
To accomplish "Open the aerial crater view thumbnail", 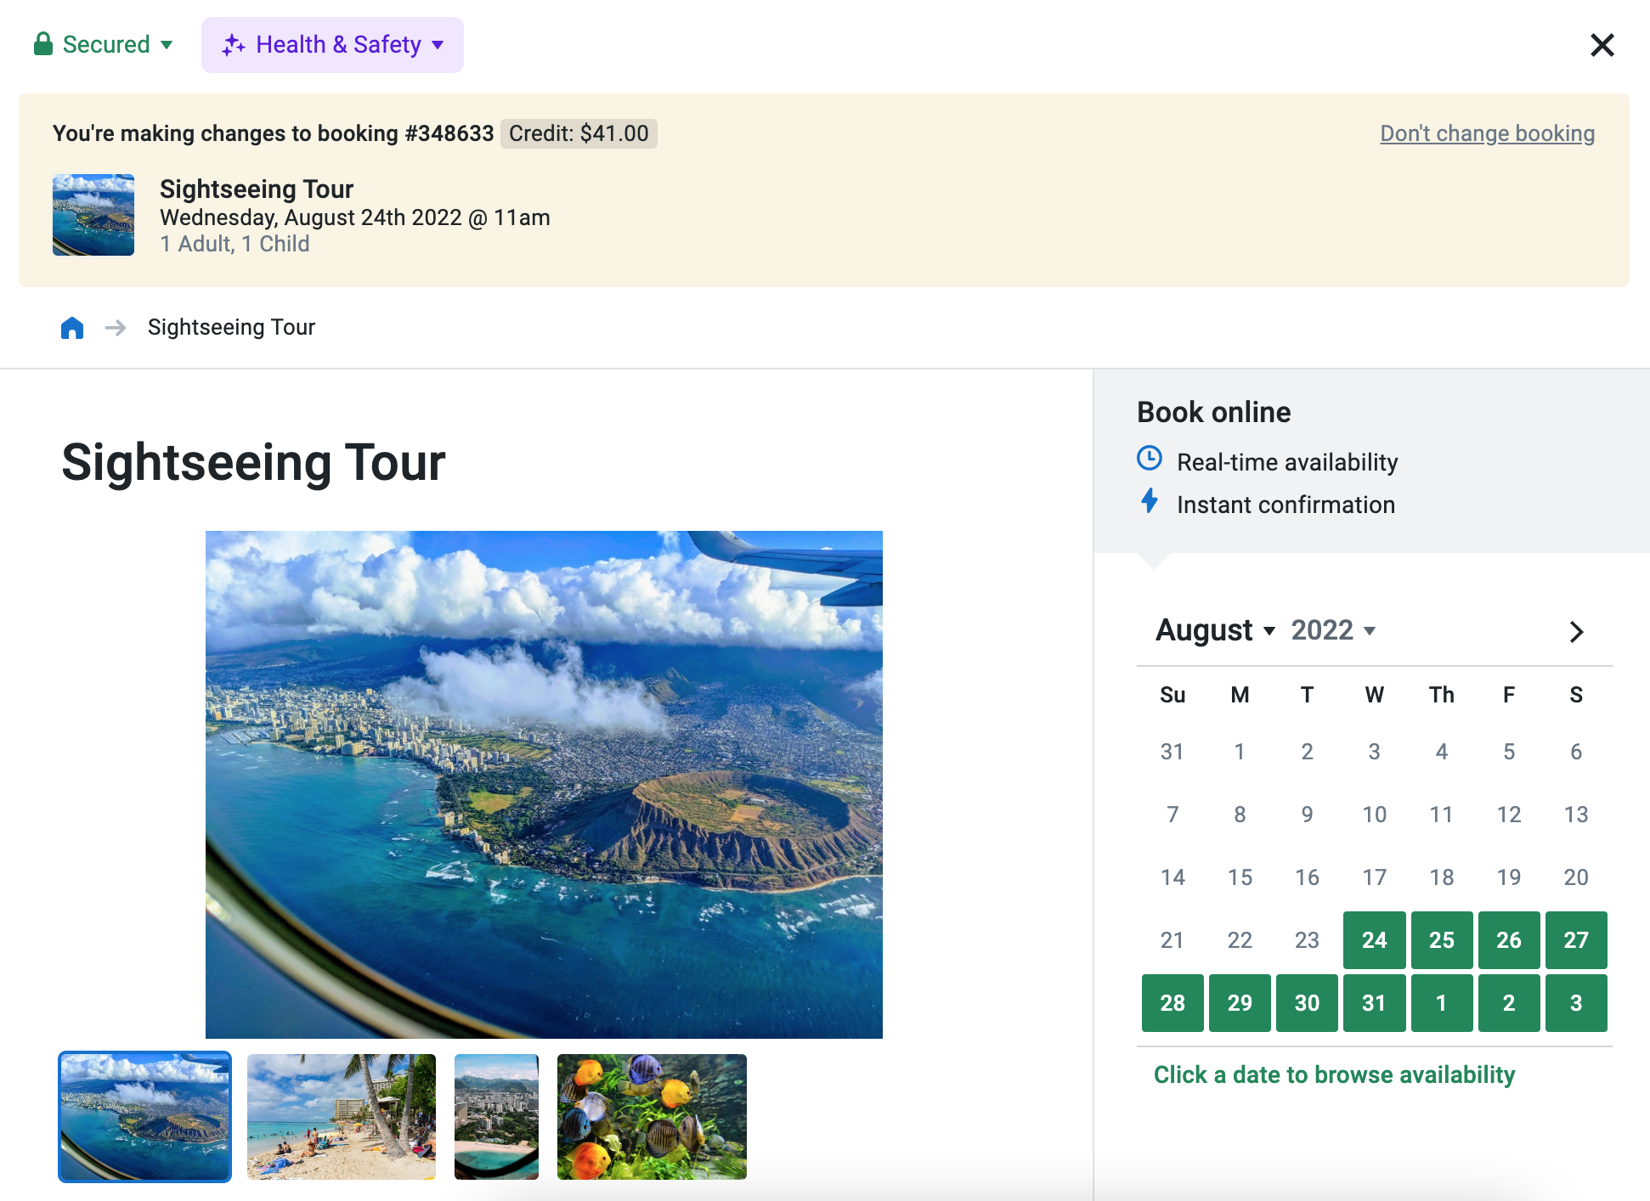I will point(144,1117).
